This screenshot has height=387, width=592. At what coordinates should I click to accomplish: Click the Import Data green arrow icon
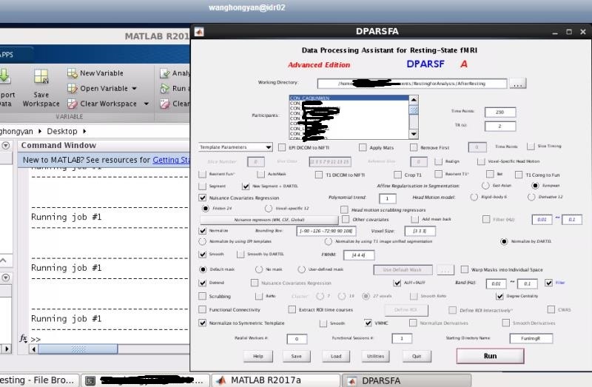[x=4, y=76]
